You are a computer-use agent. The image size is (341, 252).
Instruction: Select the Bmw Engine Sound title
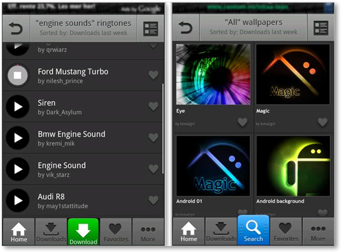point(71,135)
